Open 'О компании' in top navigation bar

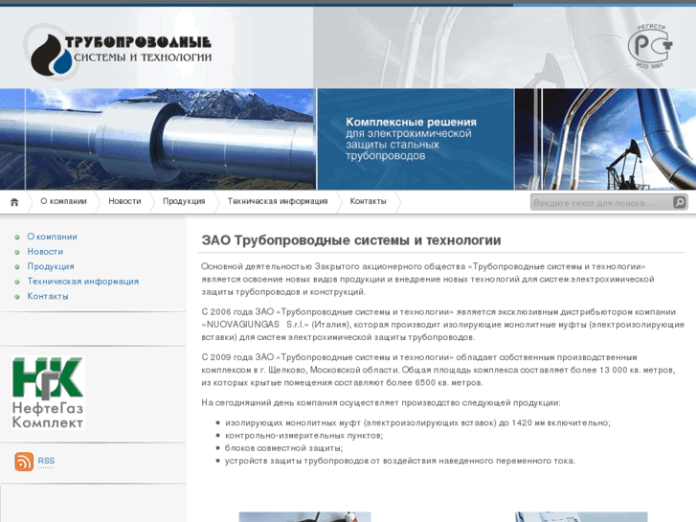coord(63,201)
